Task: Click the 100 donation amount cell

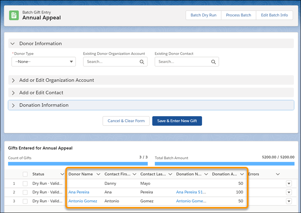Action: [x=239, y=192]
